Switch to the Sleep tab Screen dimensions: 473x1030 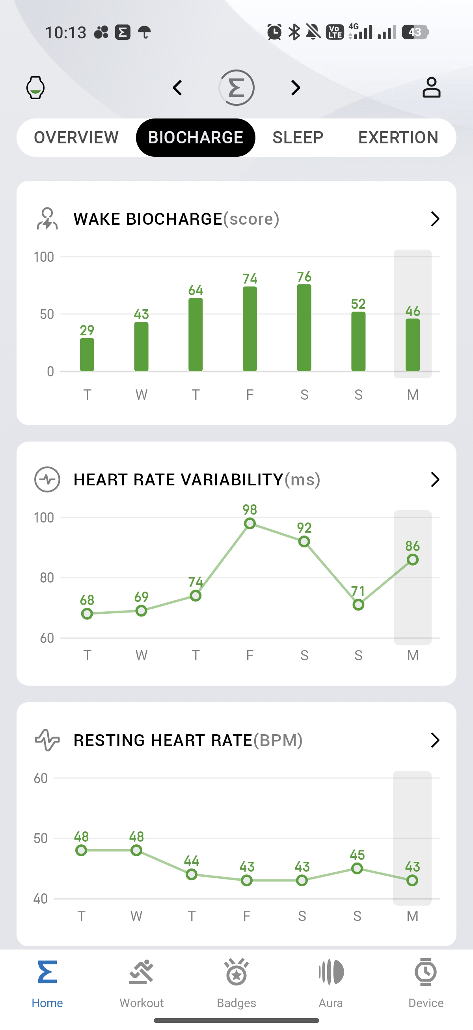pos(298,137)
